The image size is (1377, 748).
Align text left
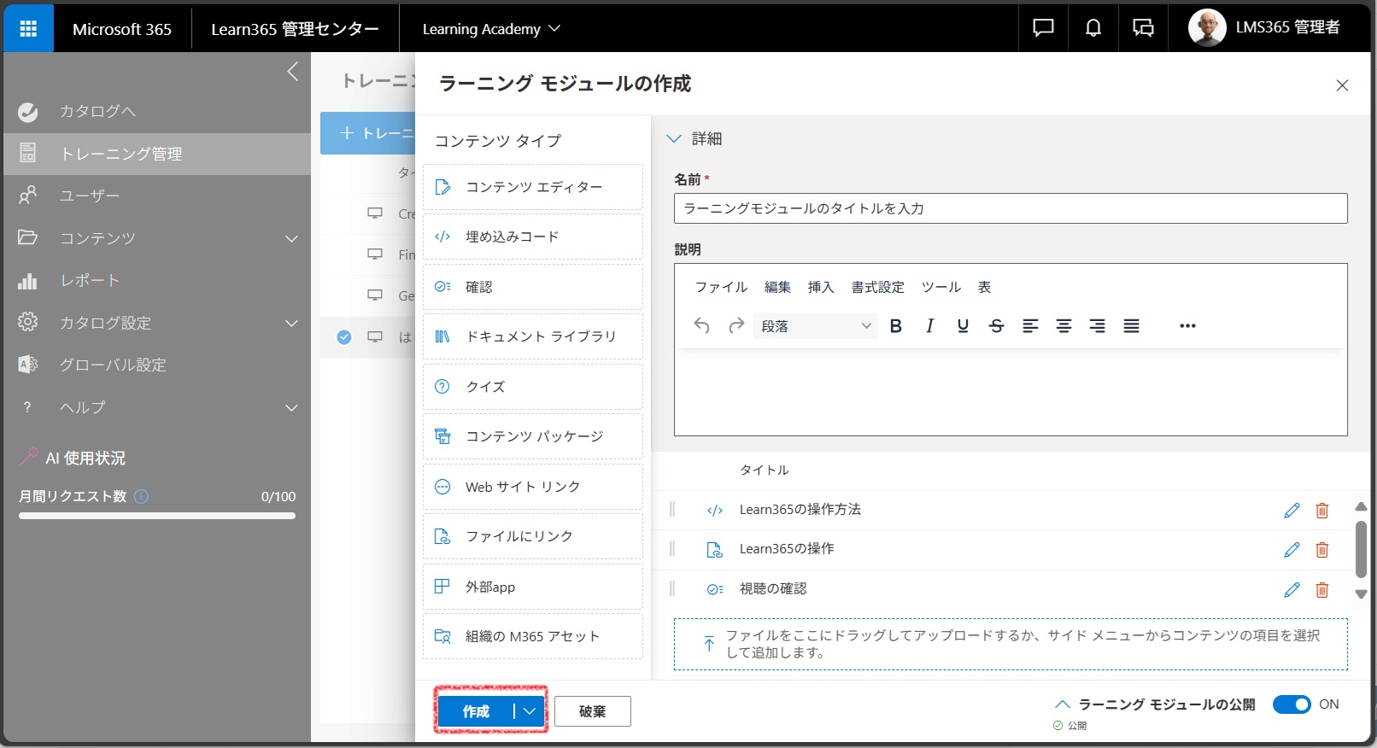pyautogui.click(x=1030, y=325)
